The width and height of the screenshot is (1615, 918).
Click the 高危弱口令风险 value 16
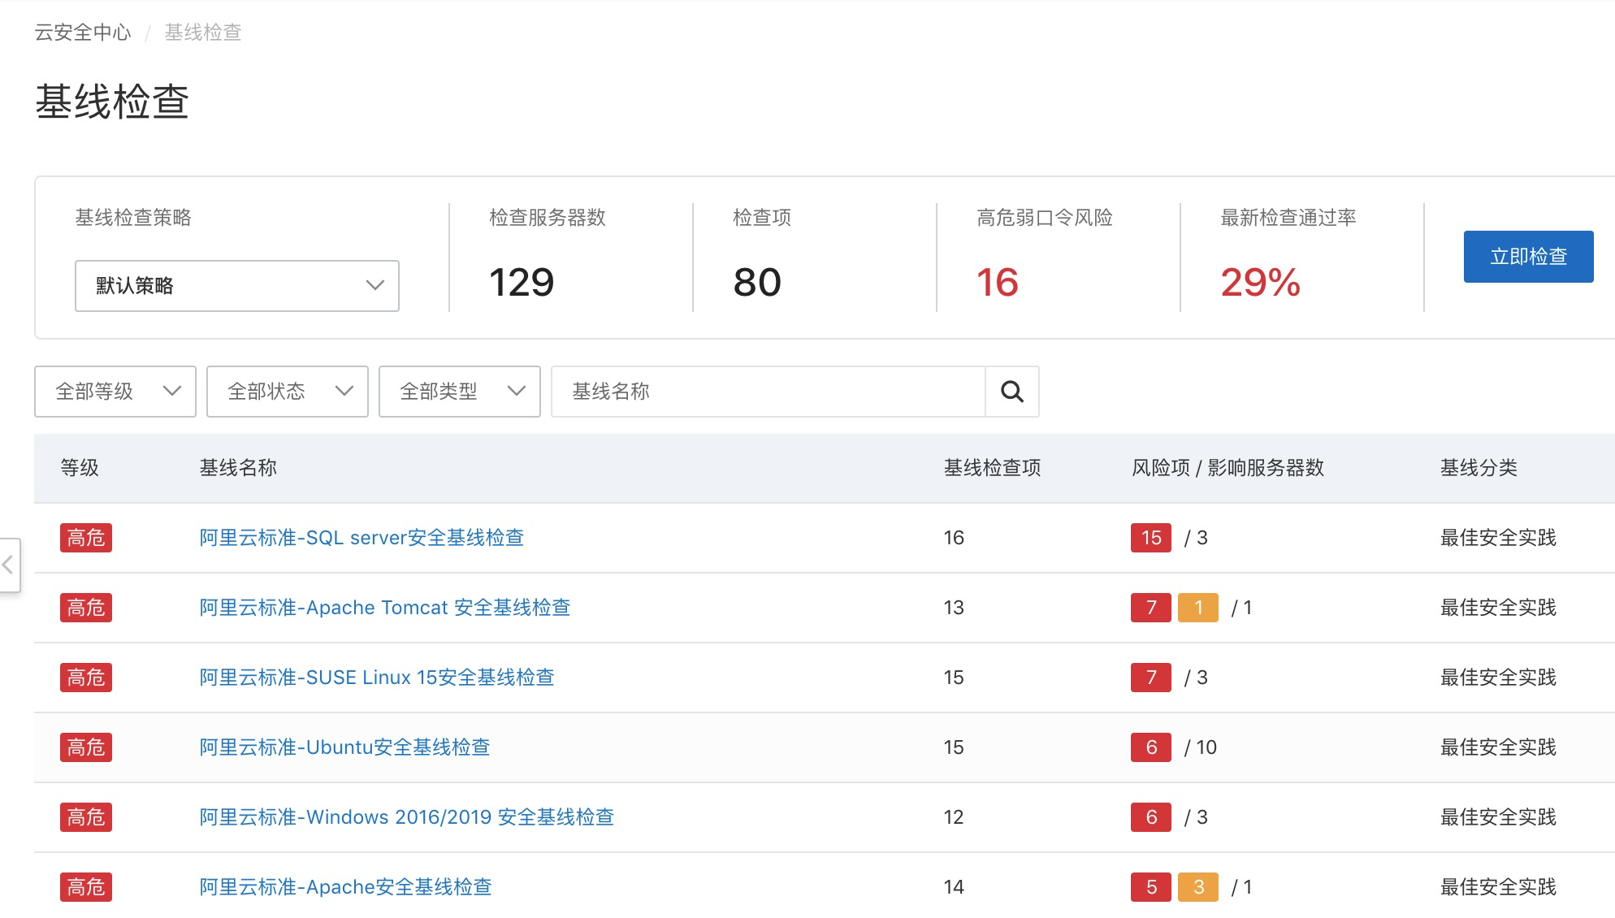997,283
